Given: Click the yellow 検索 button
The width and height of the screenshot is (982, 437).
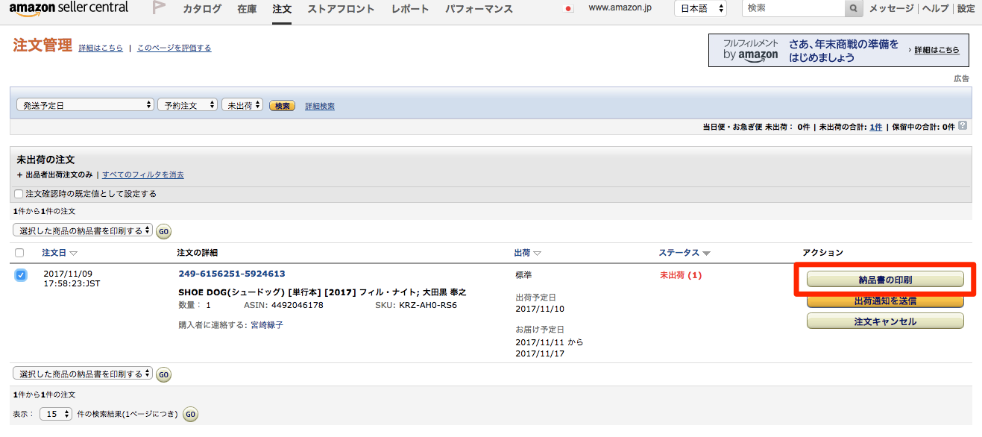Looking at the screenshot, I should pos(283,106).
